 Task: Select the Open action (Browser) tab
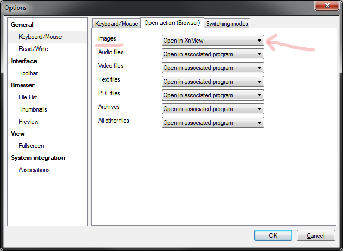pos(172,23)
